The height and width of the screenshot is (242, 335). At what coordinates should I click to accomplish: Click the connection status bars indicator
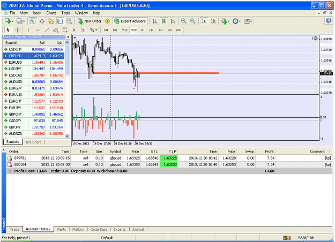pos(287,238)
